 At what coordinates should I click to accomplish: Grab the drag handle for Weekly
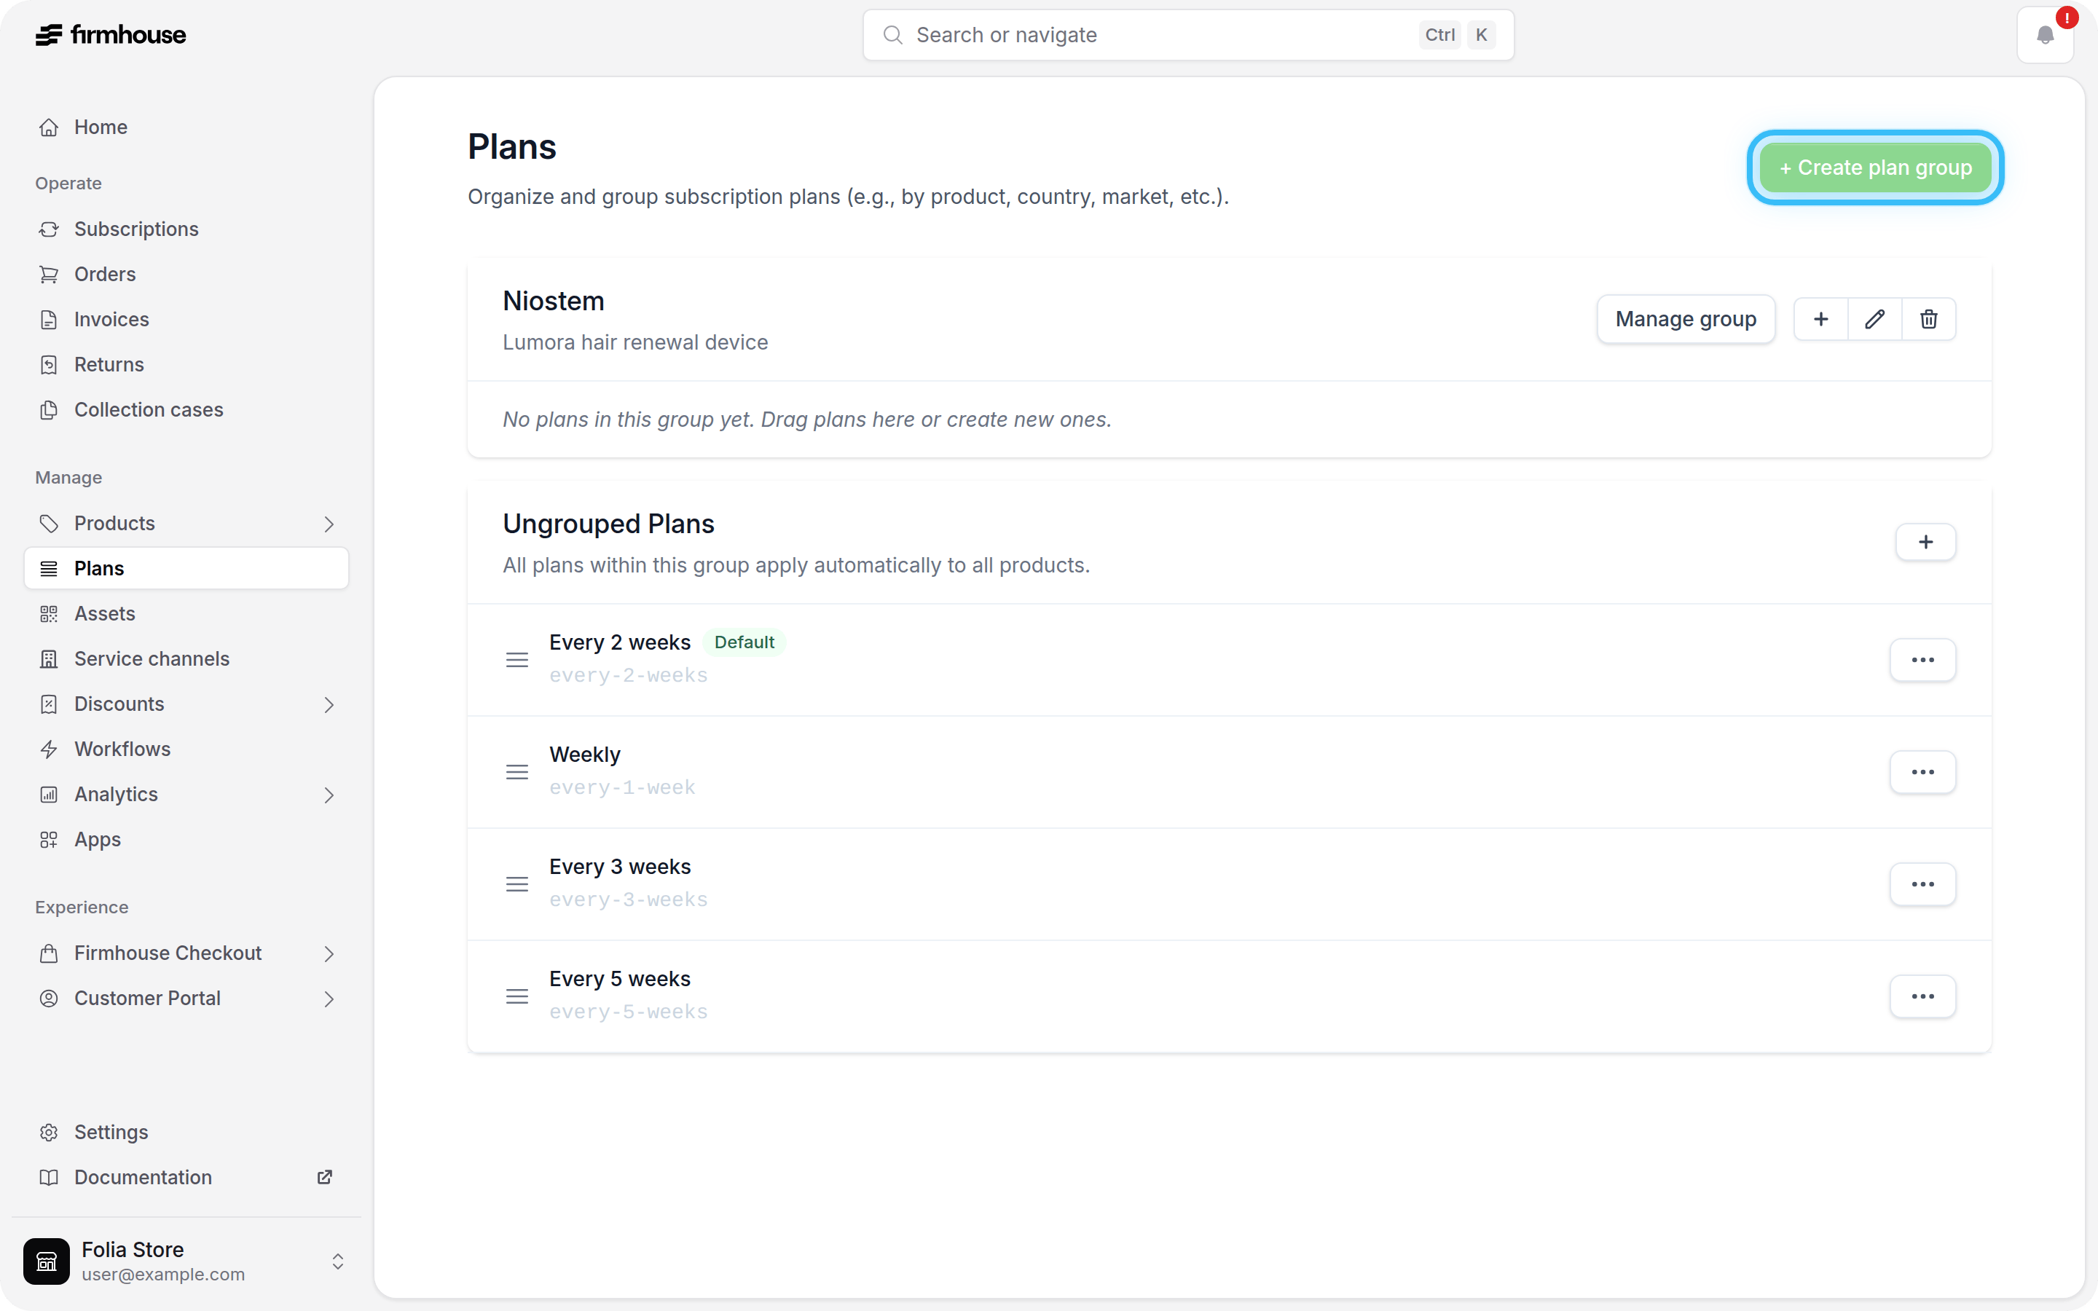(x=516, y=772)
